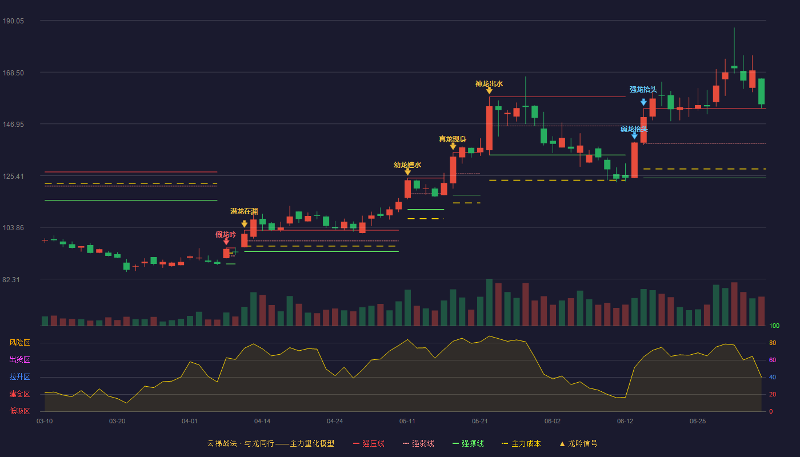Toggle 强压线 series in legend
The height and width of the screenshot is (457, 800).
pos(369,443)
